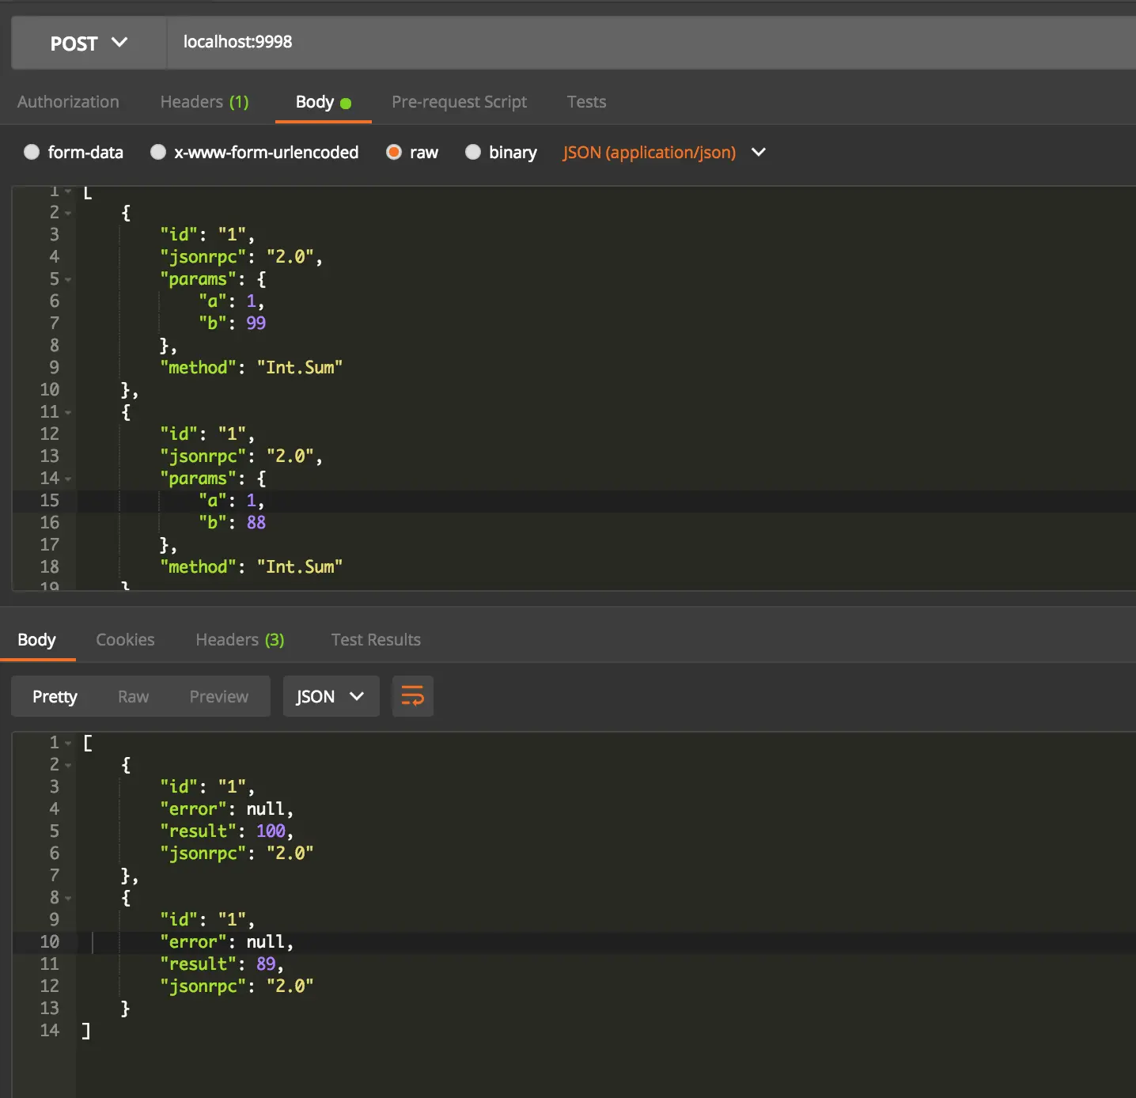Click the "jsonrpc": "2.0" text on request line 4
This screenshot has width=1136, height=1098.
click(x=241, y=256)
